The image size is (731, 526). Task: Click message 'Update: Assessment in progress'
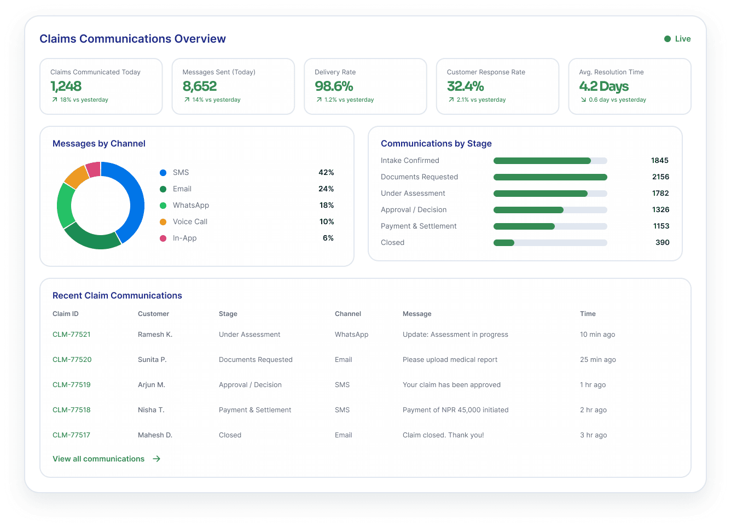(x=456, y=335)
